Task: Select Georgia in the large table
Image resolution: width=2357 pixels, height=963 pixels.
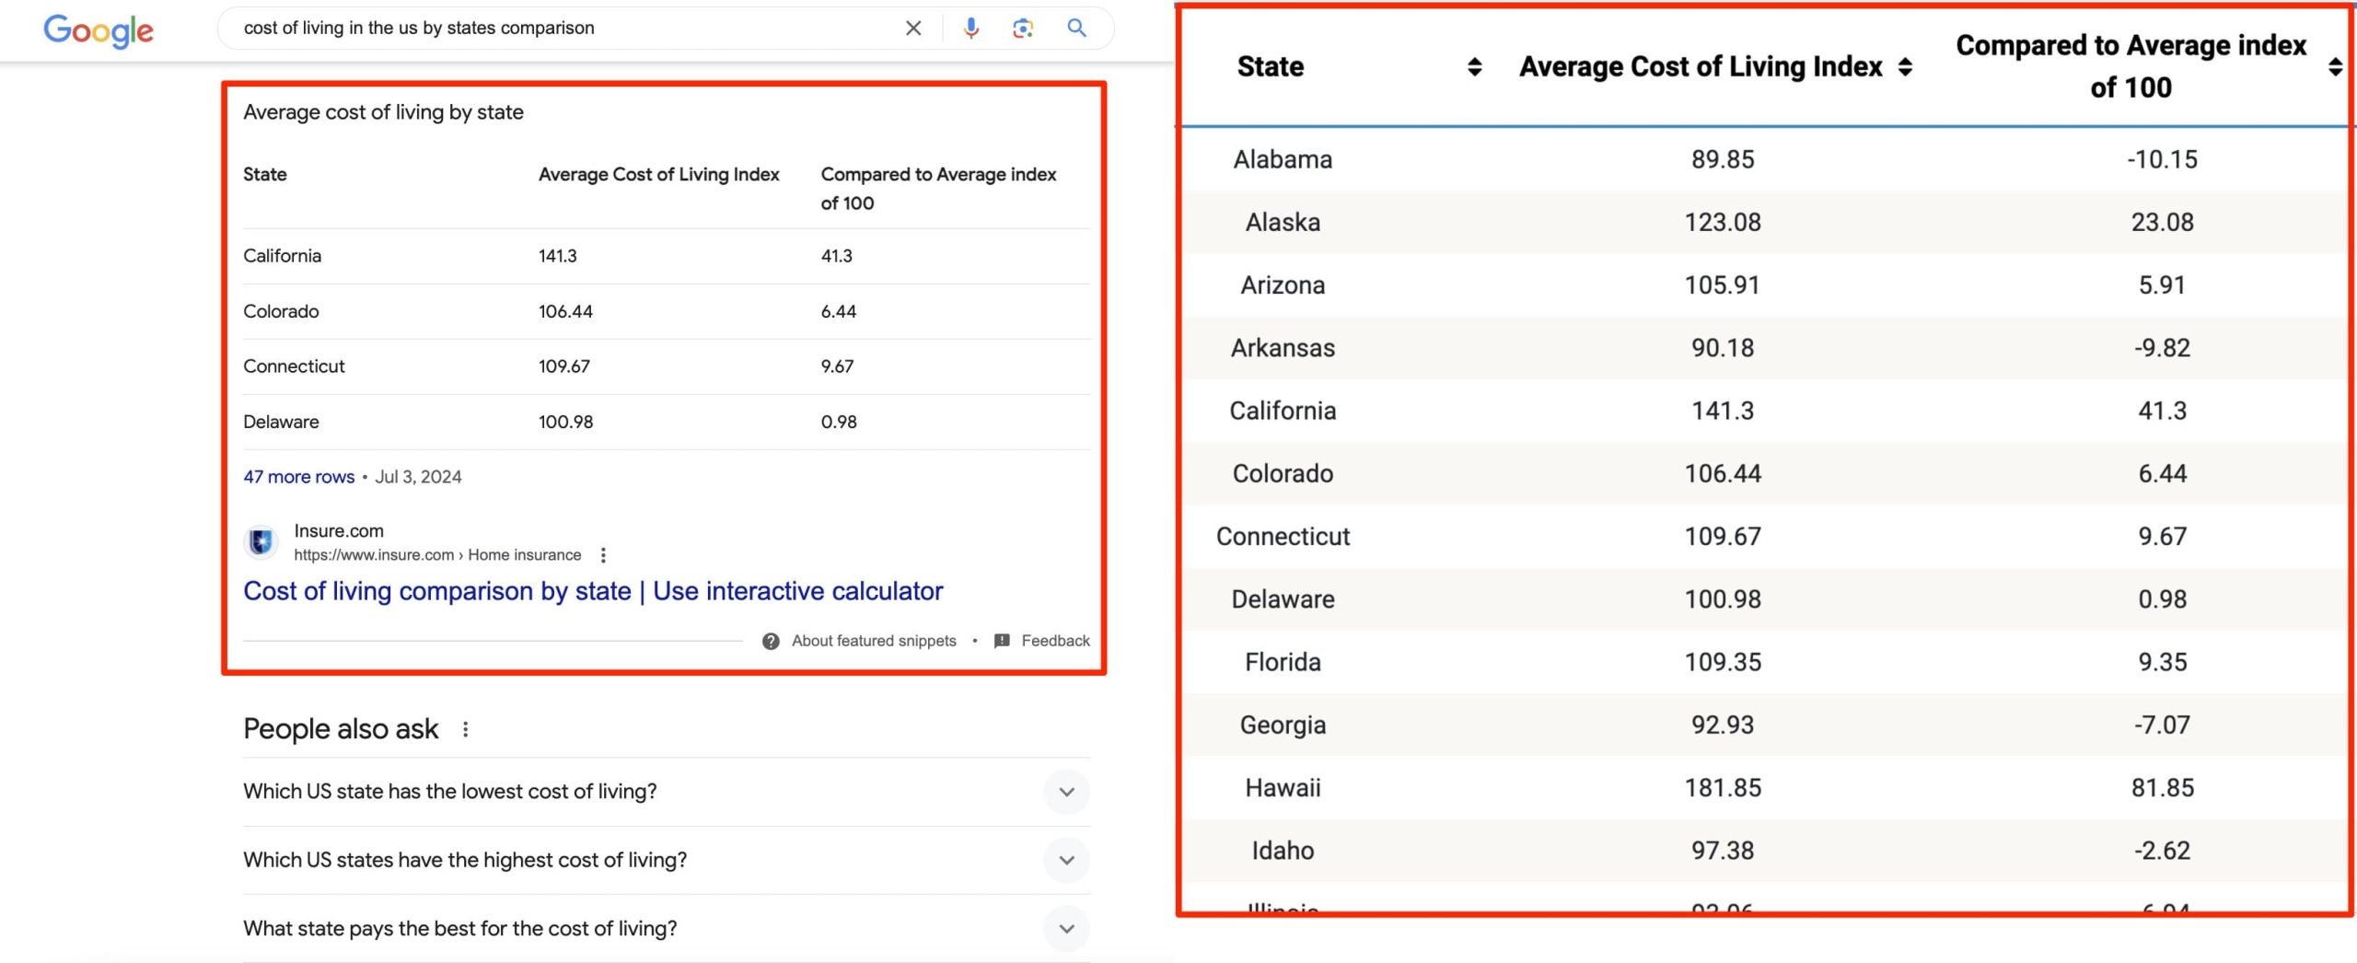Action: coord(1283,725)
